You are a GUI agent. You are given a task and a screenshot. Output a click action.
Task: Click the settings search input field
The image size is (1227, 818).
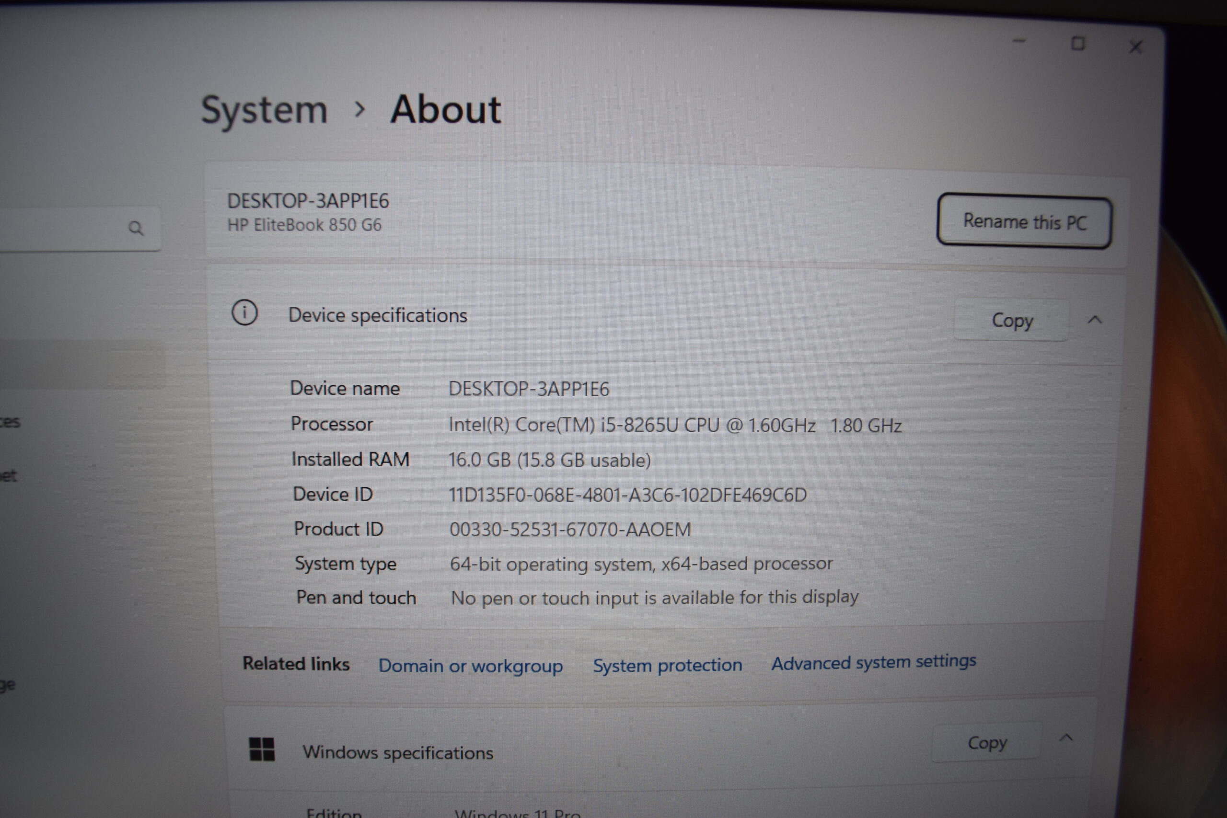(x=78, y=229)
